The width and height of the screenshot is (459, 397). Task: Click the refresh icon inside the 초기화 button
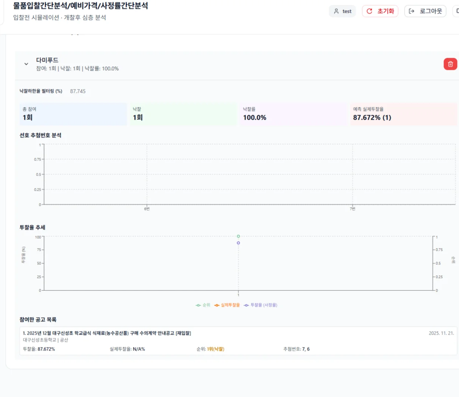pos(370,11)
